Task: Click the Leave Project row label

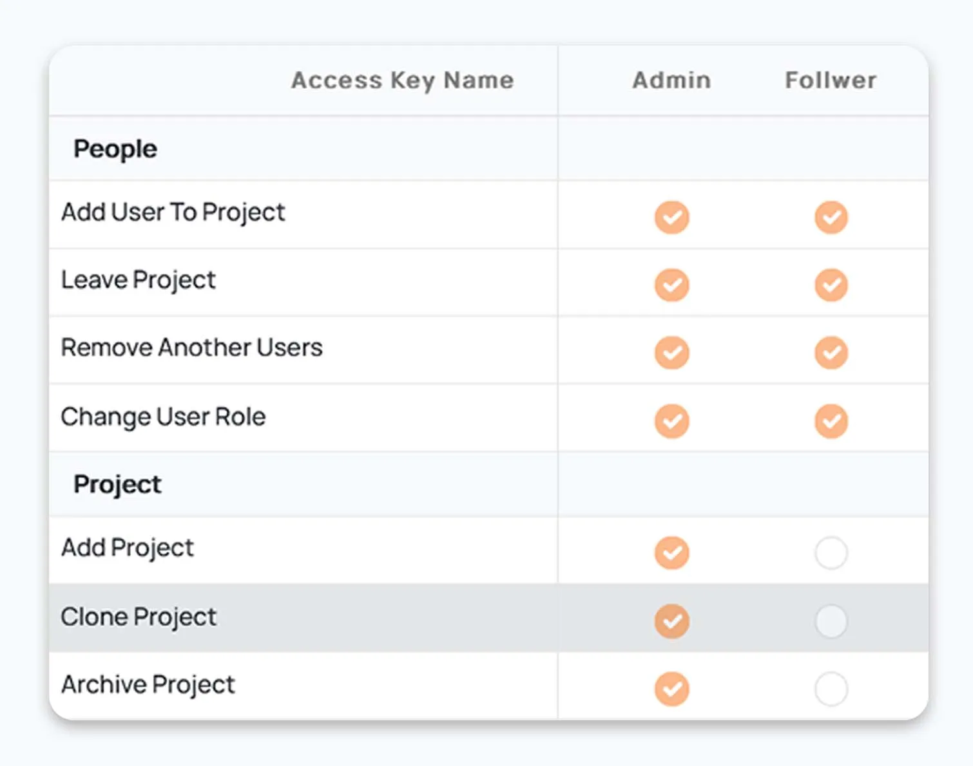Action: click(139, 281)
